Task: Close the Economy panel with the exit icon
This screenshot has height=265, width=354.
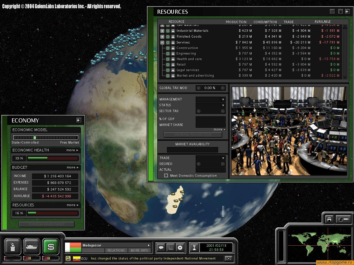Action: tap(78, 120)
